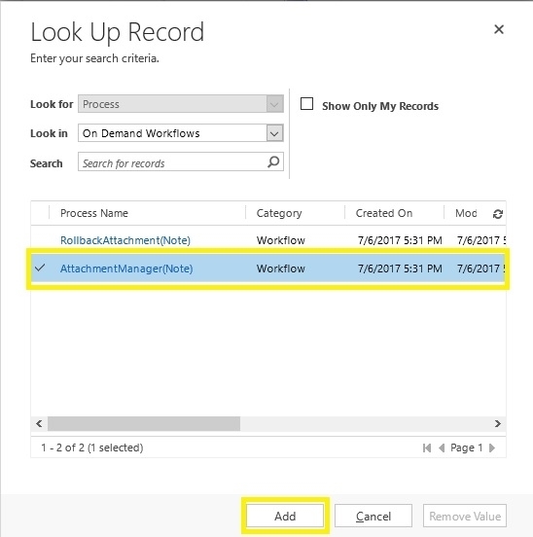Click the Page 1 indicator
The height and width of the screenshot is (537, 533).
click(x=467, y=447)
